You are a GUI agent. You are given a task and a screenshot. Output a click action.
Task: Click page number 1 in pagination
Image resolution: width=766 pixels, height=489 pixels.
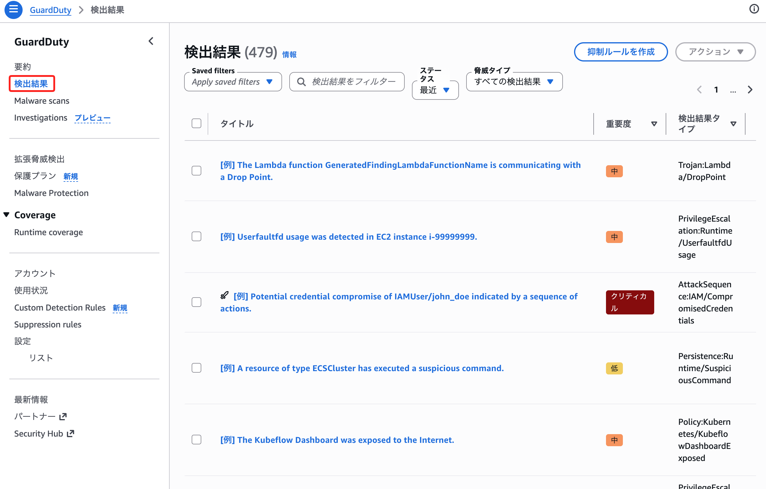tap(716, 90)
